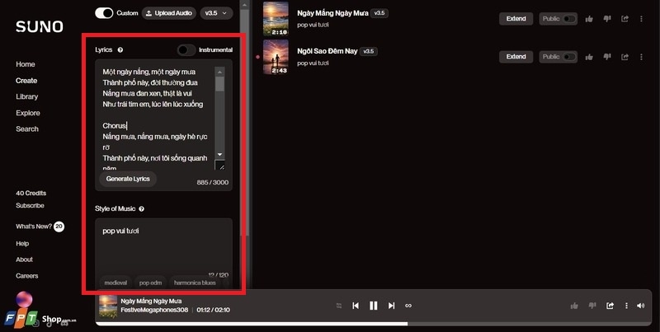The image size is (660, 332).
Task: Open Ngày Mắng Ngày Mưa song thumbnail
Action: pyautogui.click(x=276, y=18)
